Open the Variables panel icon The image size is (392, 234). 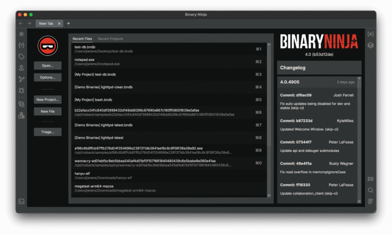tap(370, 34)
